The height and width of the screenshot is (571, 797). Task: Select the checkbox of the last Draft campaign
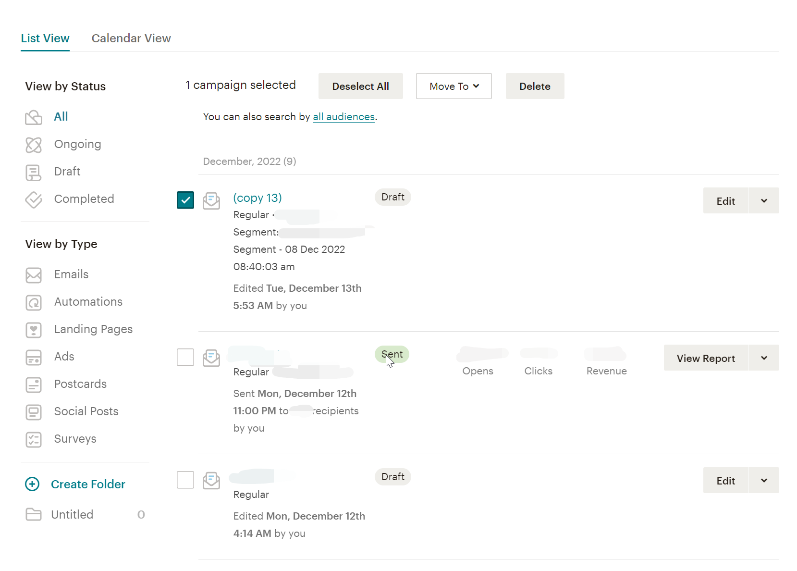click(x=185, y=480)
